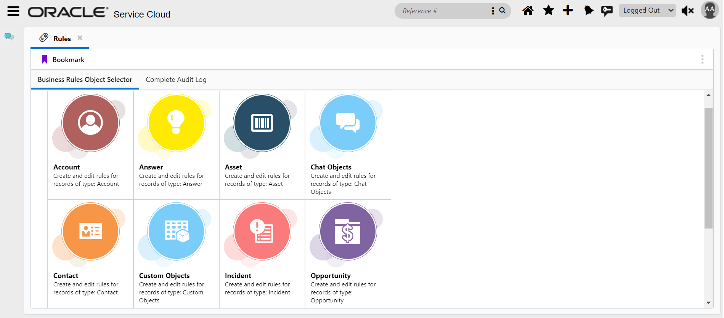Expand search options three-dot menu

tap(493, 11)
